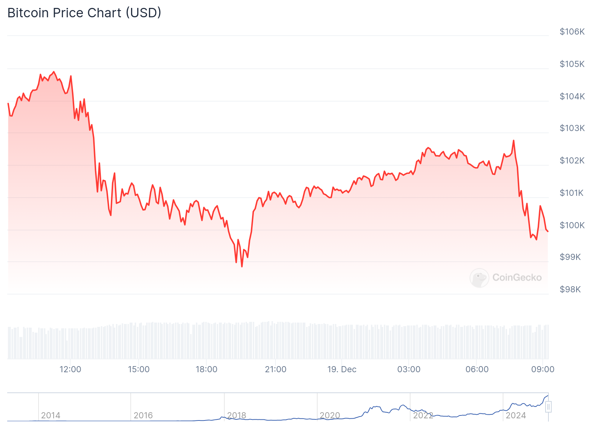This screenshot has width=592, height=432.
Task: Click the 12:00 time axis label
Action: coord(70,369)
